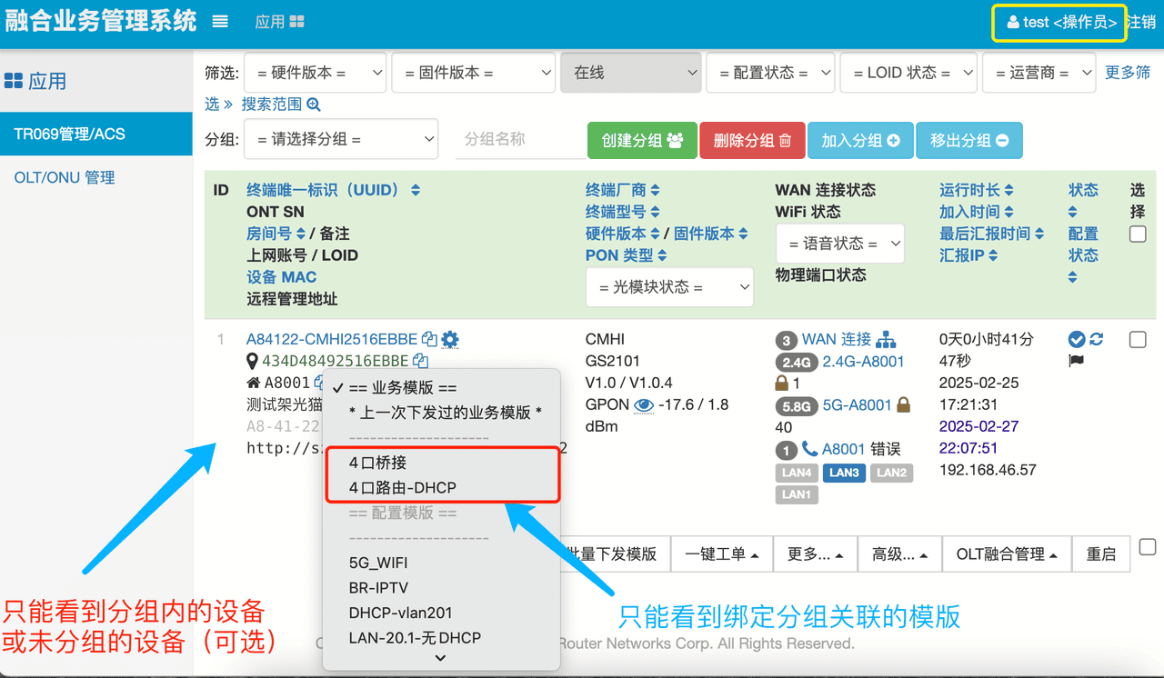
Task: Click the magnifier icon beside 搜索范围
Action: [x=314, y=105]
